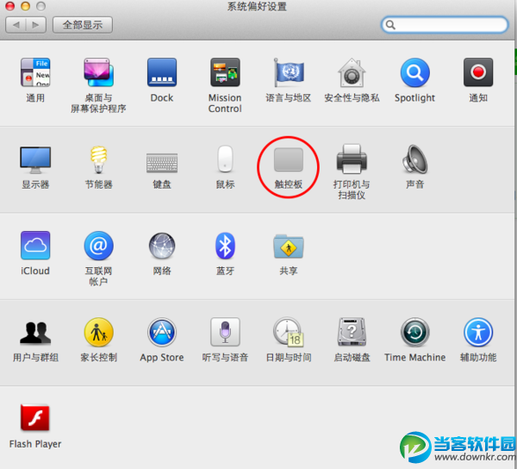This screenshot has height=469, width=517.
Task: Focus the preferences search field
Action: [x=445, y=25]
